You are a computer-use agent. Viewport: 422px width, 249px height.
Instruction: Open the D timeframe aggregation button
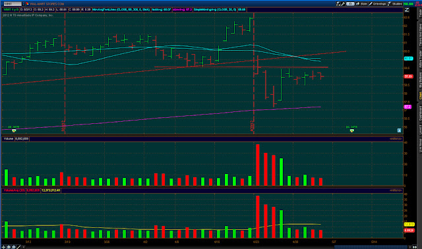point(350,4)
